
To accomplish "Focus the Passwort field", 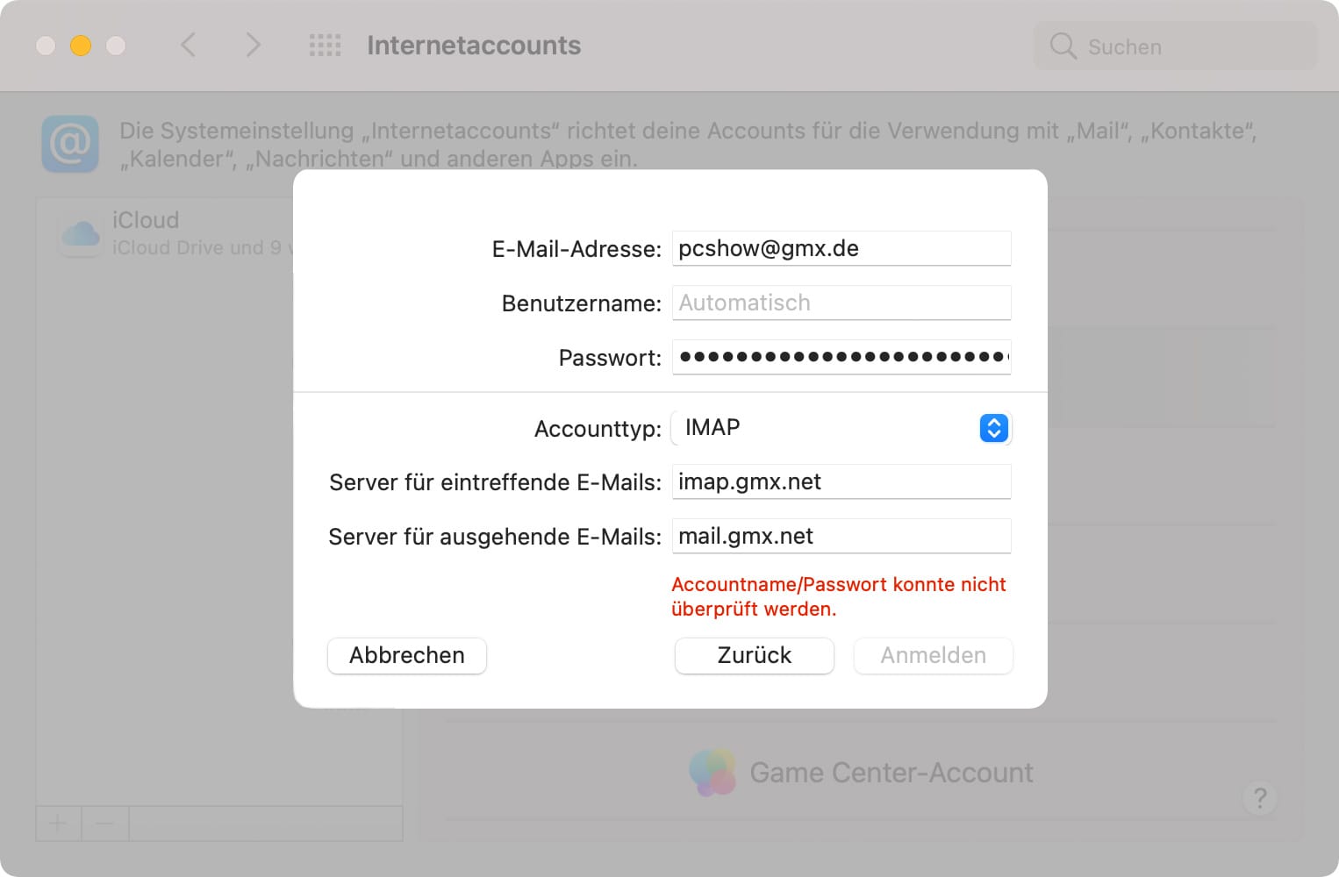I will tap(841, 357).
